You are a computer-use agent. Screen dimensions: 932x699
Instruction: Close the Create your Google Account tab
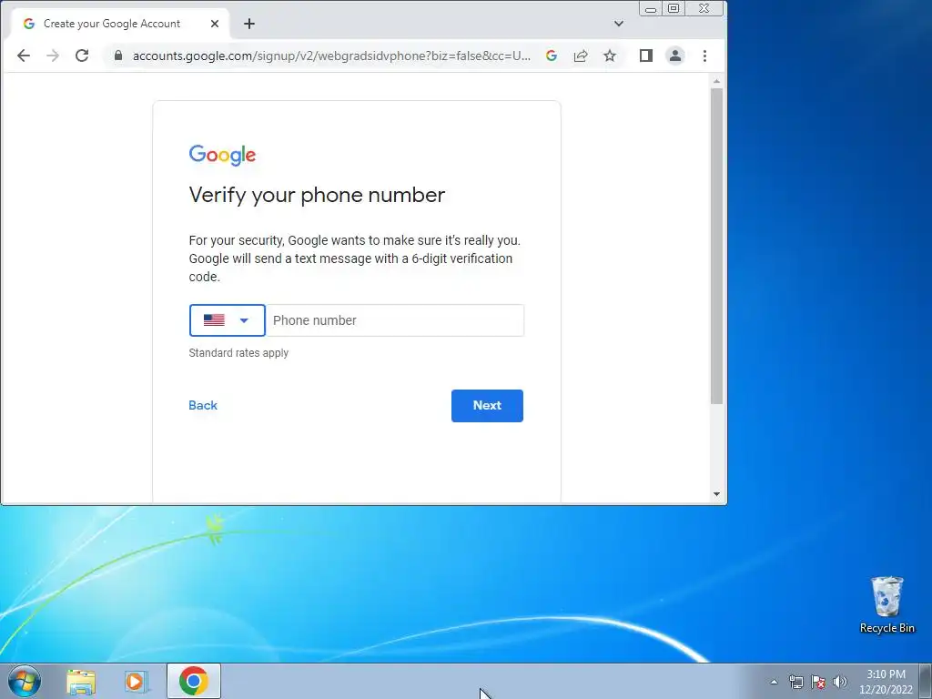click(215, 24)
